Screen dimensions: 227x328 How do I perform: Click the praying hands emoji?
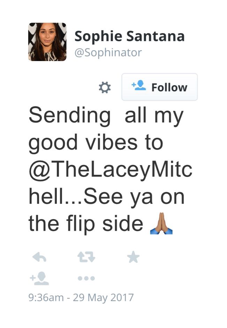tap(161, 223)
